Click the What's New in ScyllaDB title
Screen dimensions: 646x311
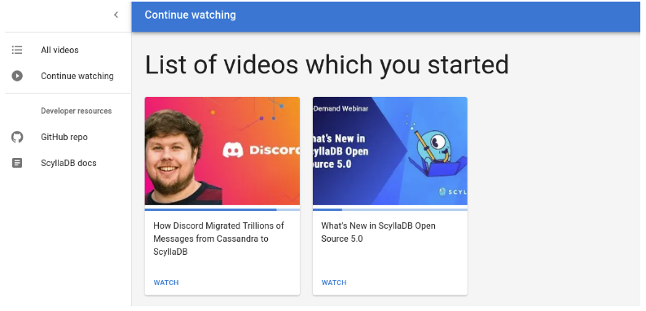(x=378, y=232)
